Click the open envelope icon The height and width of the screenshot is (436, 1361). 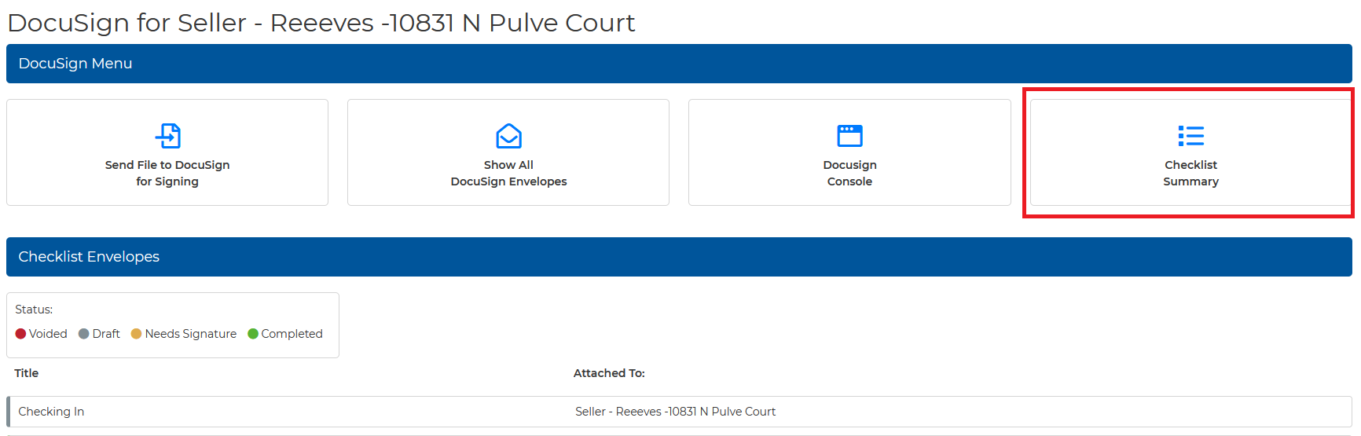point(508,136)
